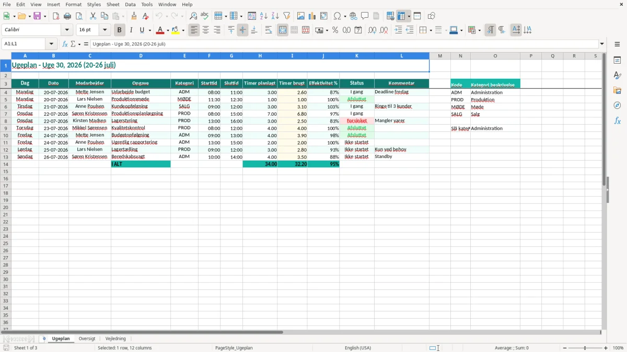Click Define Print Area icon
The height and width of the screenshot is (352, 627).
tap(390, 16)
